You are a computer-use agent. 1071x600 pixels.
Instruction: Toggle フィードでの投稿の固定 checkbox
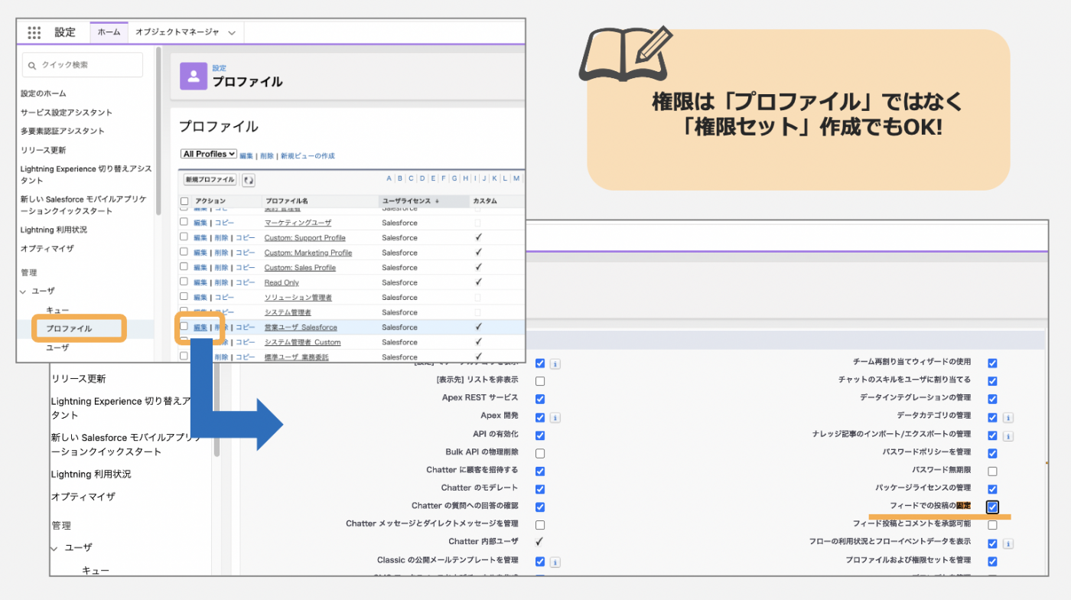pos(992,507)
